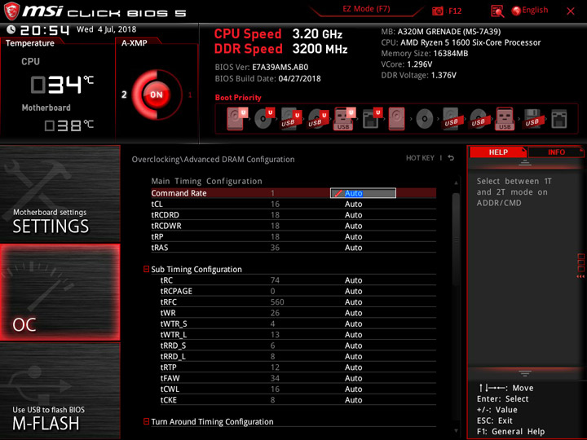Select the tWR timing row
The width and height of the screenshot is (587, 440).
coord(298,313)
